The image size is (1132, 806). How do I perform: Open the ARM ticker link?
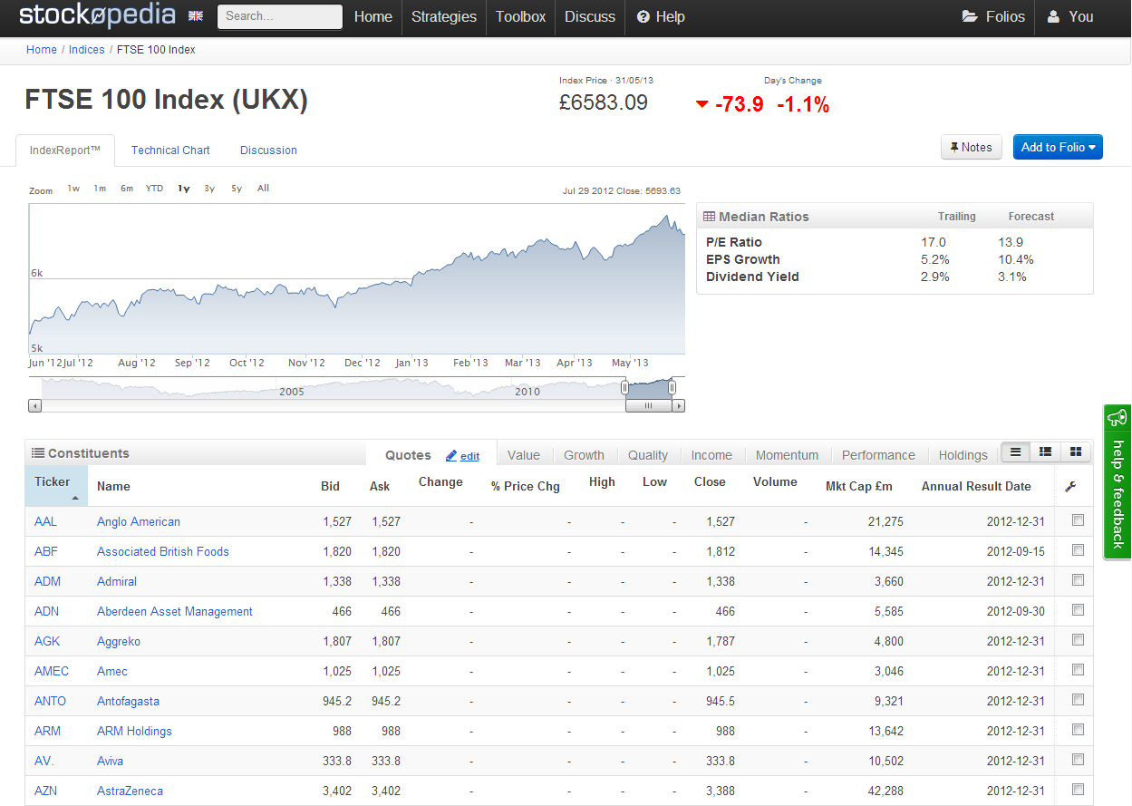point(47,731)
